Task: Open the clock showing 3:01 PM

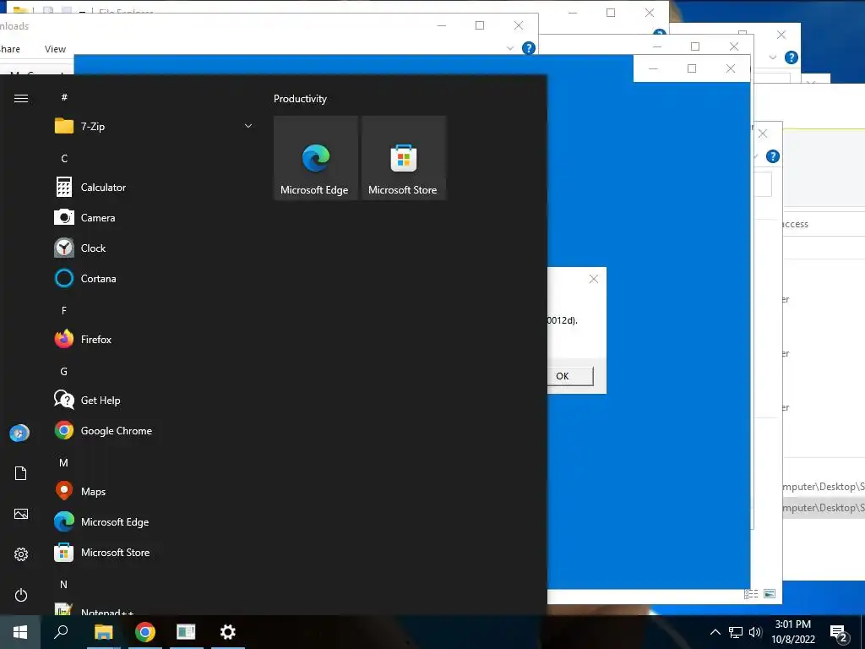Action: click(x=792, y=632)
